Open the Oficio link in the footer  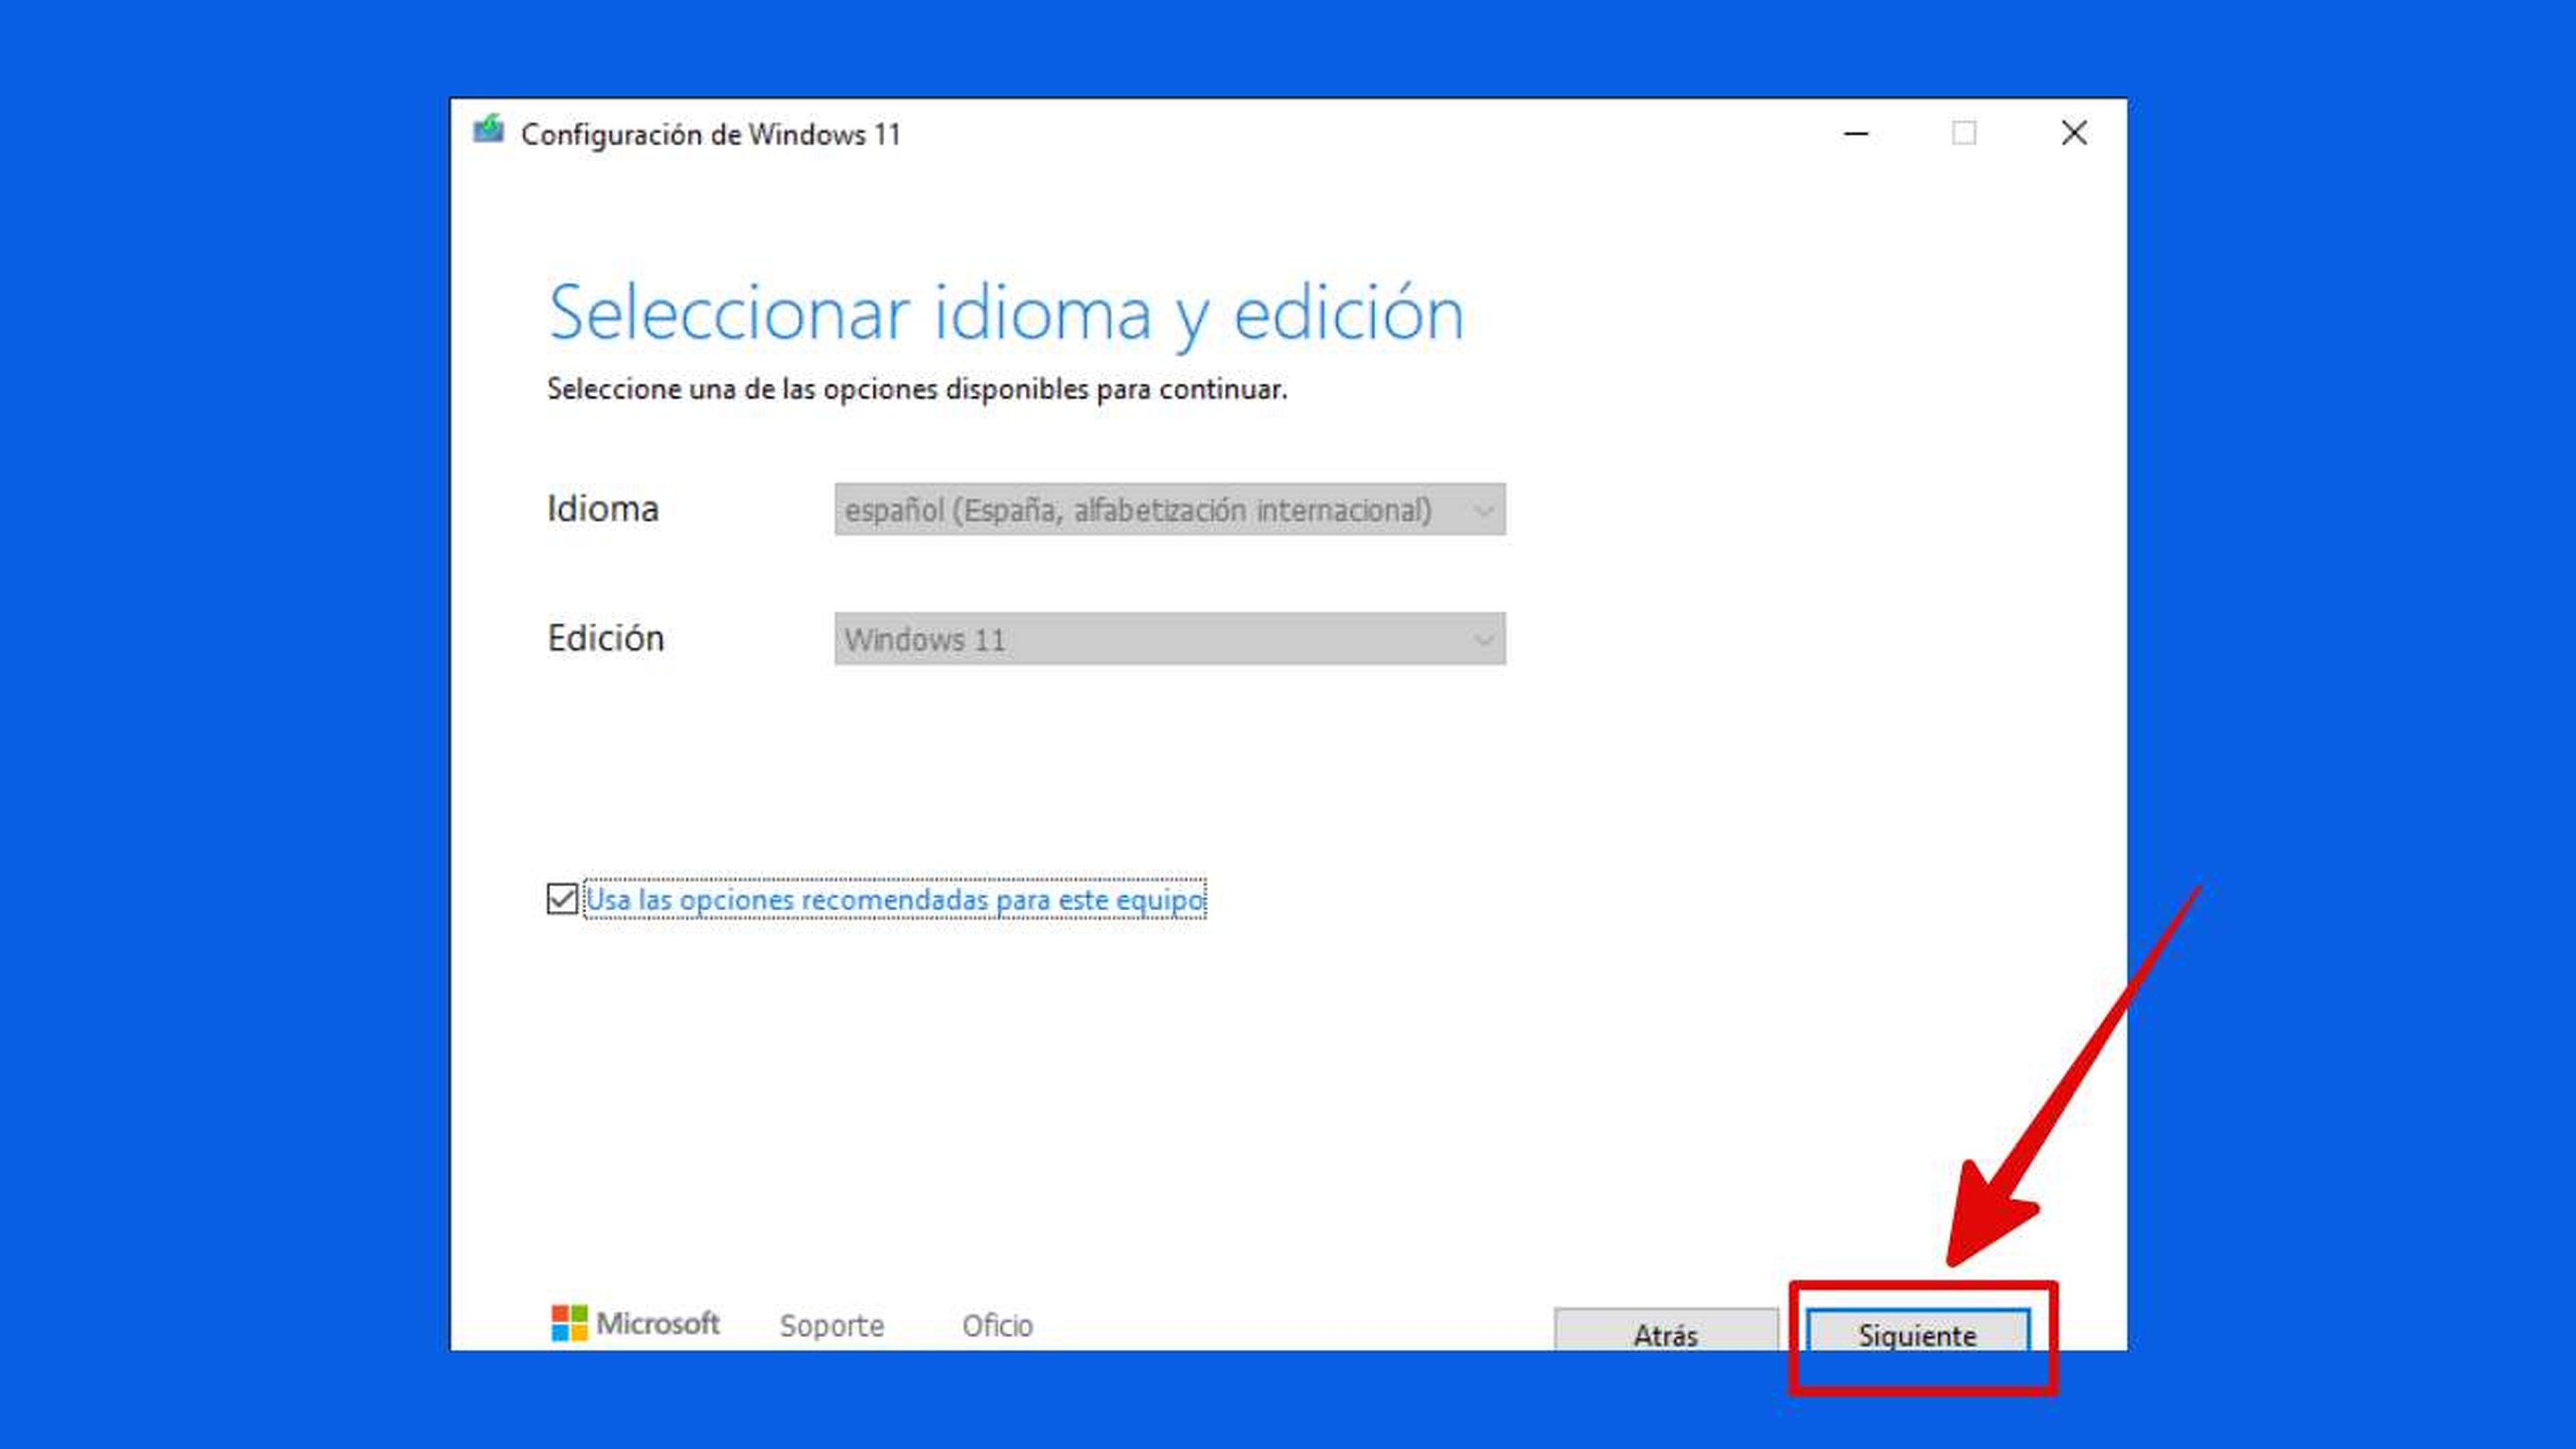point(997,1325)
